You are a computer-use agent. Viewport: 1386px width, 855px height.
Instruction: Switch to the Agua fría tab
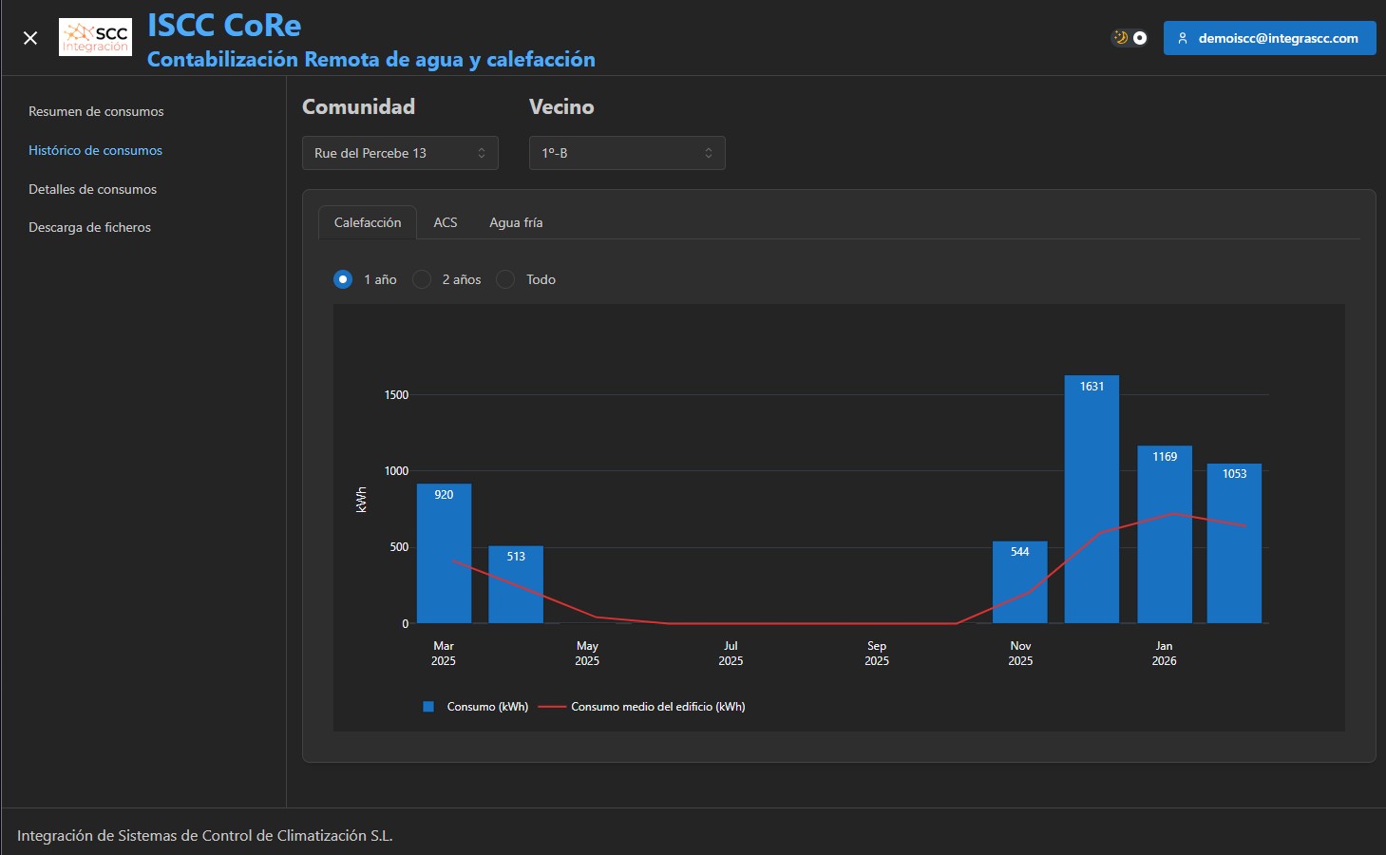click(516, 222)
